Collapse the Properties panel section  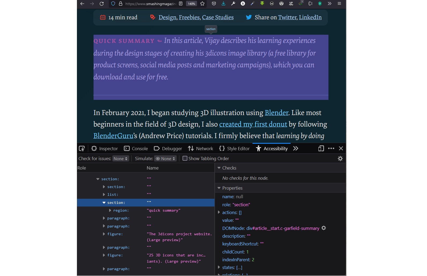click(x=219, y=188)
